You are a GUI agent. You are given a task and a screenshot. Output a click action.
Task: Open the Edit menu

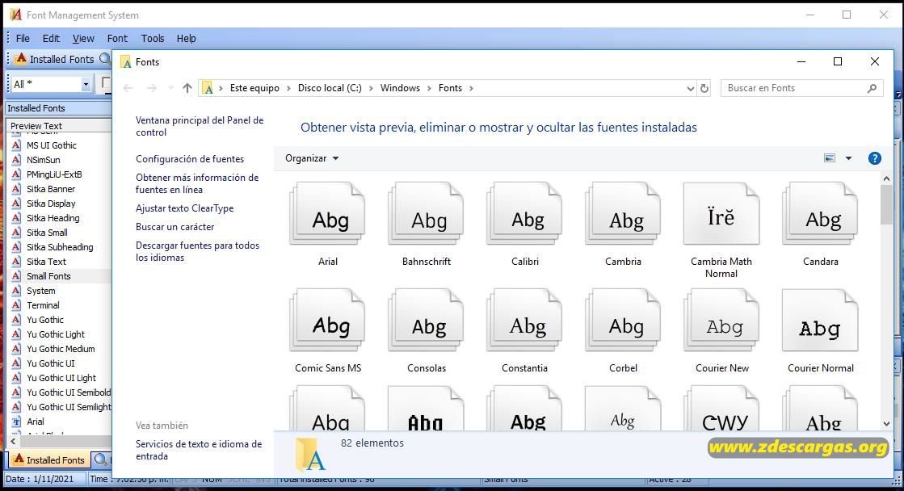[x=51, y=38]
